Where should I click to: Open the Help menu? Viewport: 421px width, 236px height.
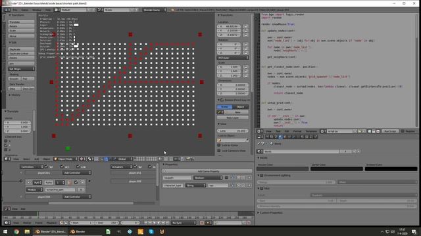48,10
